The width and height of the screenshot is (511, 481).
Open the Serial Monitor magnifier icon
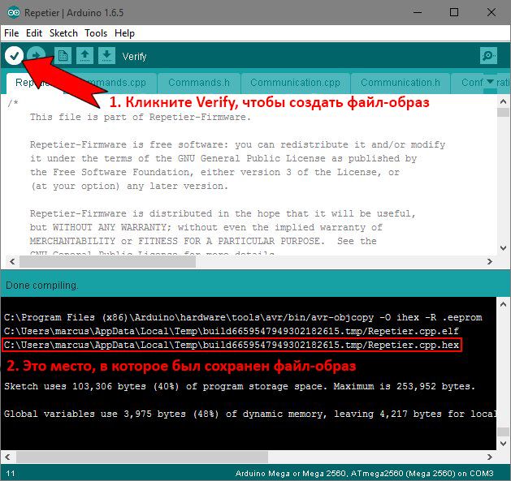(x=487, y=56)
